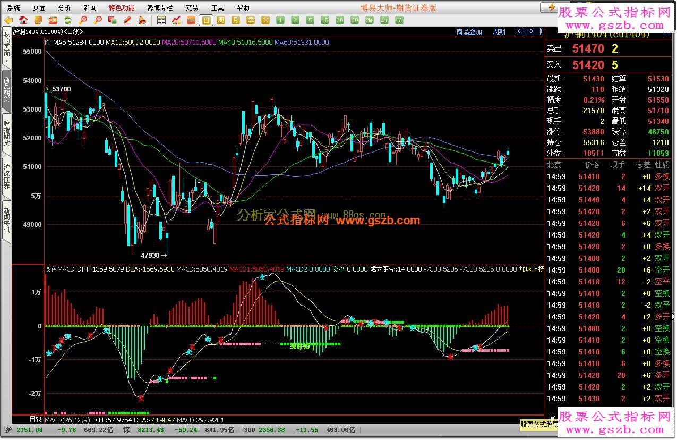
Task: Open the tick chart icon
Action: pyautogui.click(x=191, y=20)
